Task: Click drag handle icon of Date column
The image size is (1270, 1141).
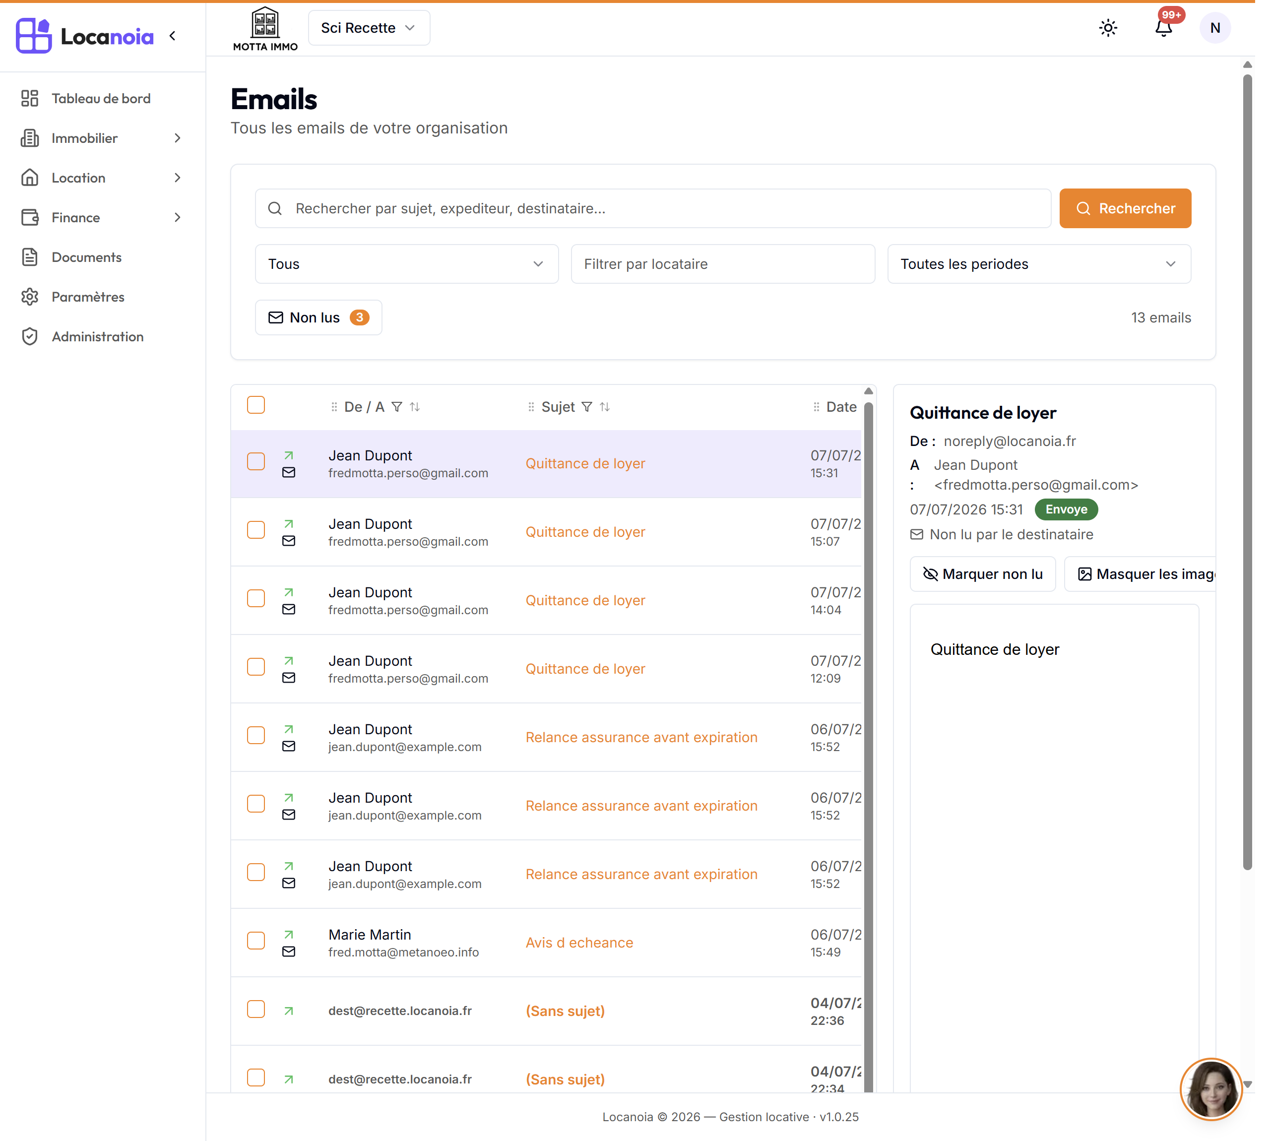Action: (x=816, y=407)
